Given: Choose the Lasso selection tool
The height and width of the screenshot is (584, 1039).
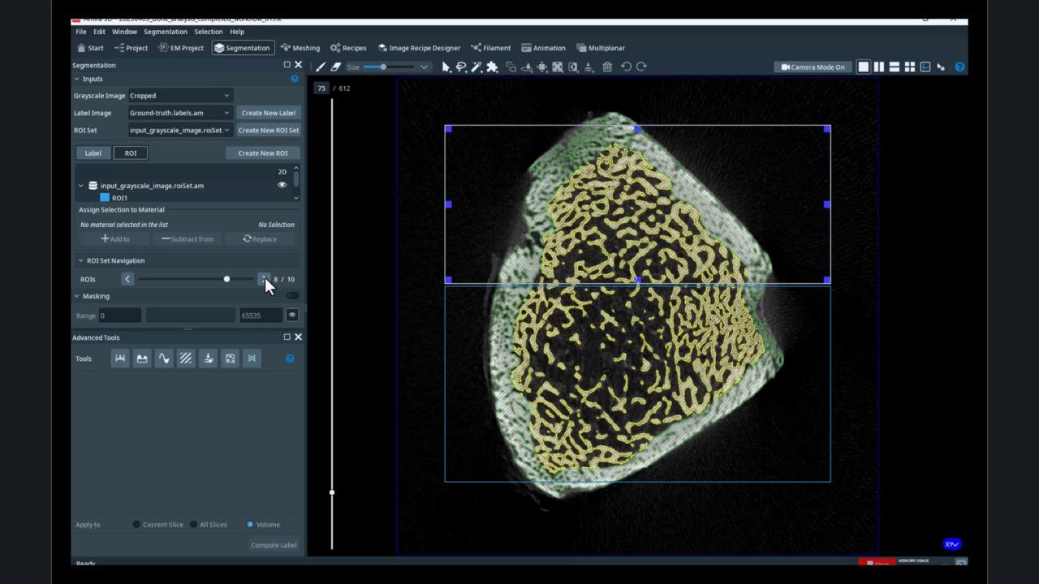Looking at the screenshot, I should tap(461, 67).
